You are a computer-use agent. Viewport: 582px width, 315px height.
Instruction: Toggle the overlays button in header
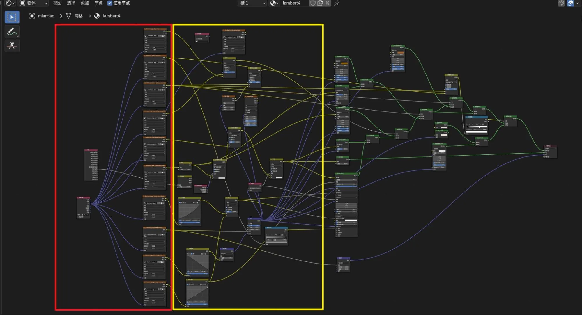tap(570, 3)
